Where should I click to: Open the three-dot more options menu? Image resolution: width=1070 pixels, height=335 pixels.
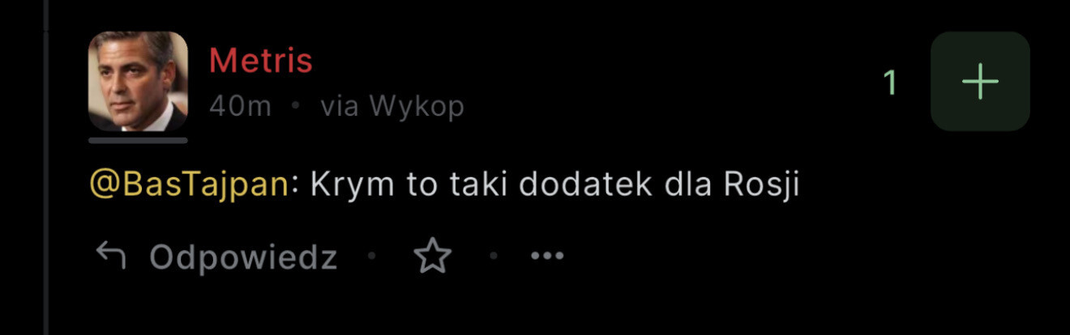pyautogui.click(x=547, y=257)
